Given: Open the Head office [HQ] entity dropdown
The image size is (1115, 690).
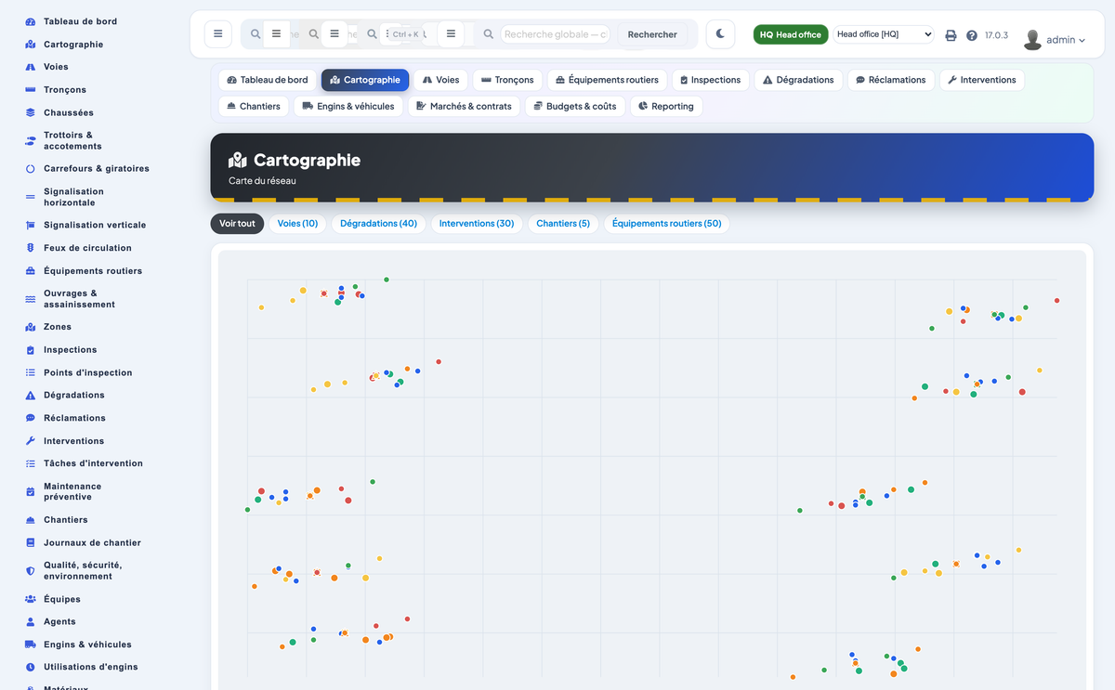Looking at the screenshot, I should click(x=884, y=34).
